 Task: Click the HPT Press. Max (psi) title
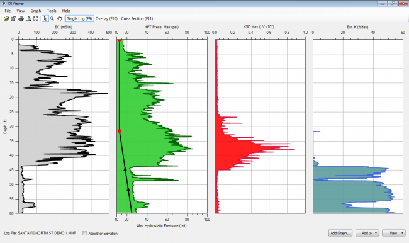(162, 27)
